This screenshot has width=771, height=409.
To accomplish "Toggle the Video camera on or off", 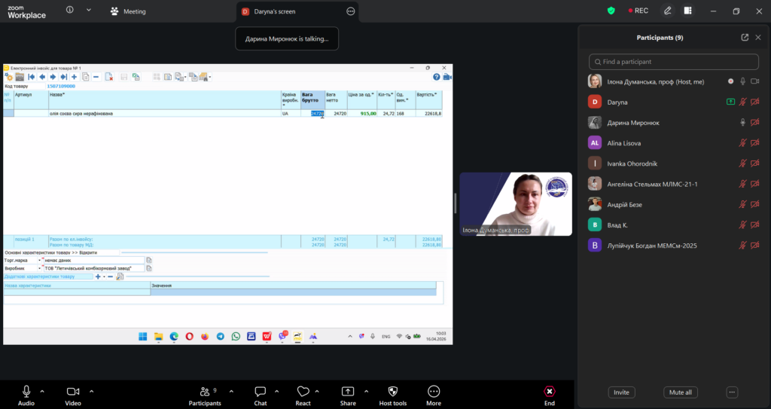I will coord(73,391).
